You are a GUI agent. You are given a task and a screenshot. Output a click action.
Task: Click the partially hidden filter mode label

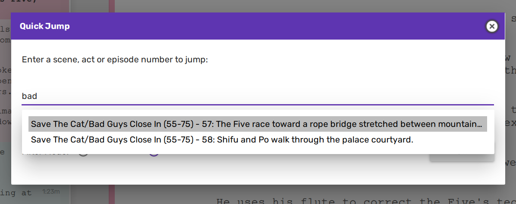(45, 154)
